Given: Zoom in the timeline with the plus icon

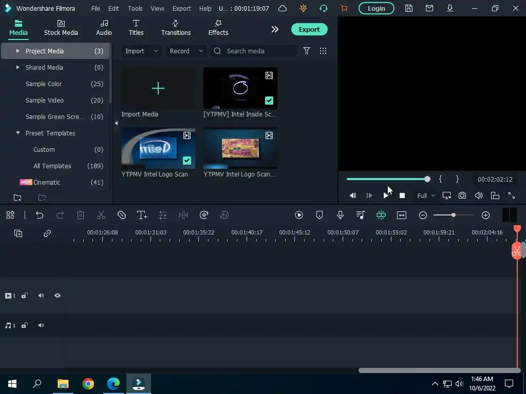Looking at the screenshot, I should point(486,215).
